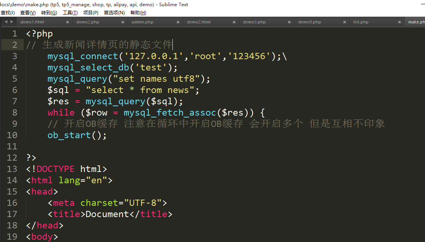Image resolution: width=425 pixels, height=242 pixels.
Task: Close the demo3.php tab
Action: pyautogui.click(x=289, y=22)
